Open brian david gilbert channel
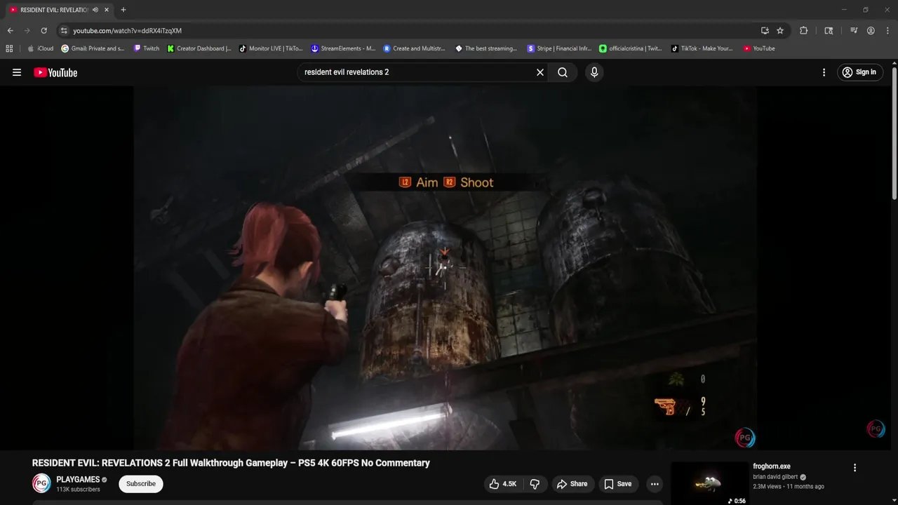The height and width of the screenshot is (505, 898). pos(775,477)
